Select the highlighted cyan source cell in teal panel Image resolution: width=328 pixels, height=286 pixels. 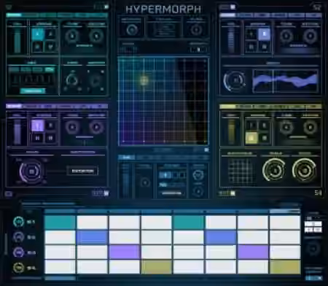pos(38,34)
